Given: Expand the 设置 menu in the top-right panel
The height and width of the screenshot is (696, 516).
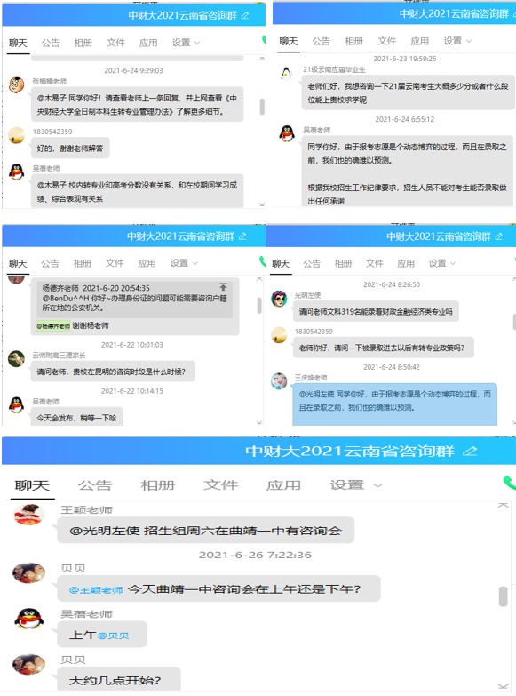Looking at the screenshot, I should pos(457,41).
